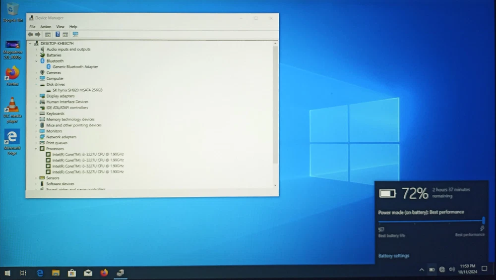Open Battery settings link
Image resolution: width=496 pixels, height=280 pixels.
tap(394, 256)
